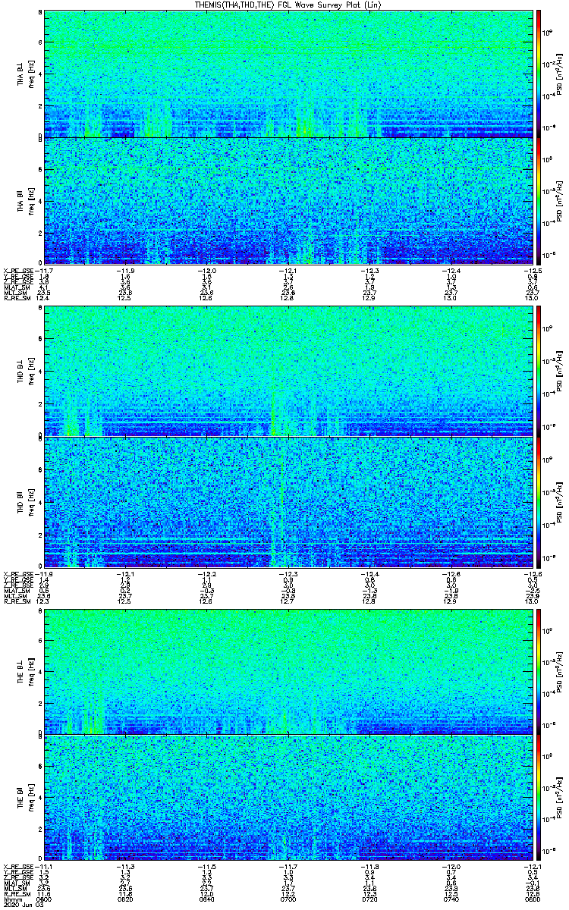Click inside the THD B-perpendicular spectrogram panel
569x910 pixels.
pos(288,372)
